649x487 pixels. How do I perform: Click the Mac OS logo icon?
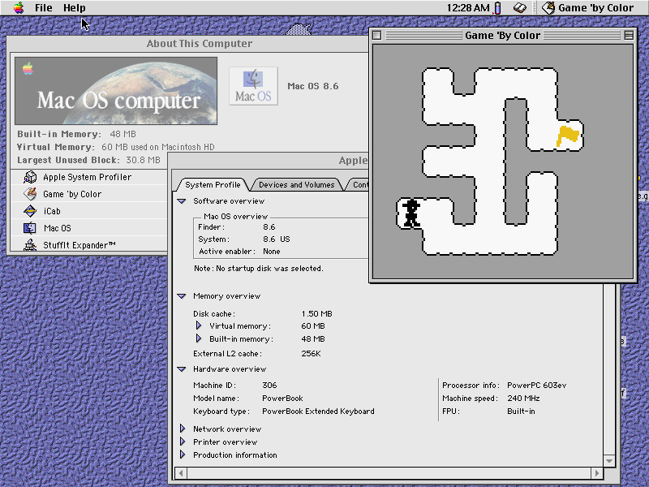coord(253,86)
